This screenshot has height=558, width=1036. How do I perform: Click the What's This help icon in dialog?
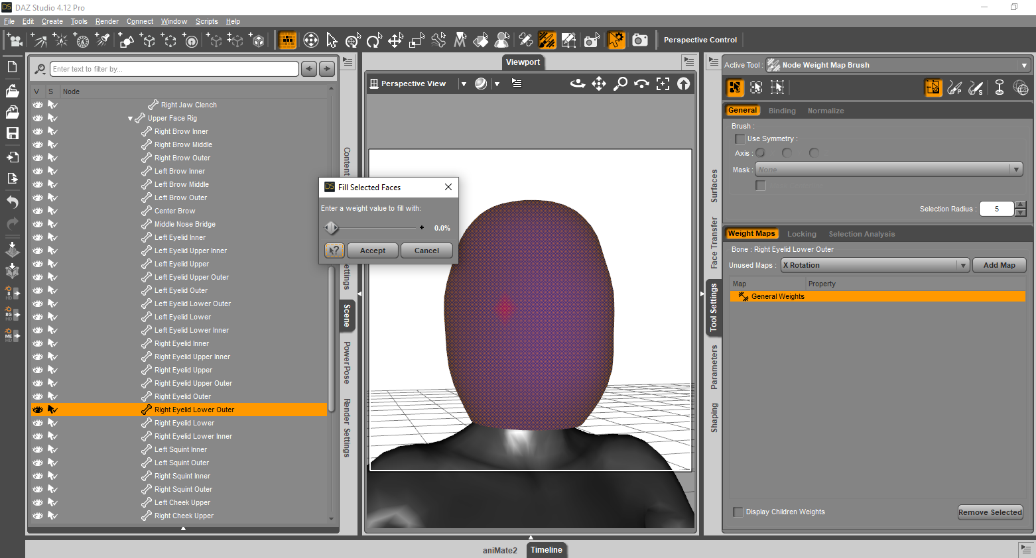pos(334,251)
